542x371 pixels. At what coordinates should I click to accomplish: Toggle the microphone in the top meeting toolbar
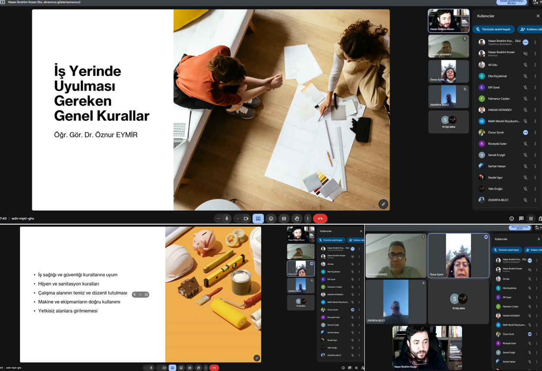point(227,219)
